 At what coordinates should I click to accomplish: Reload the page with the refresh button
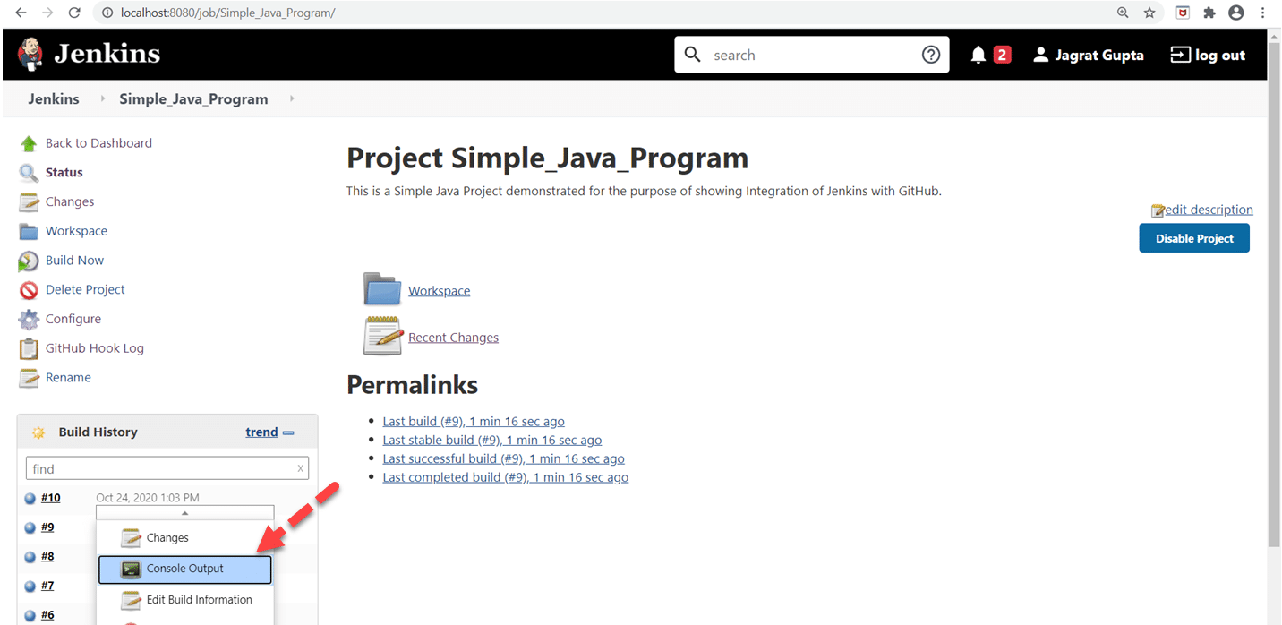(74, 13)
